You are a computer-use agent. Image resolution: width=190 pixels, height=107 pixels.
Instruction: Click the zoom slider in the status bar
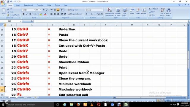tap(180, 100)
